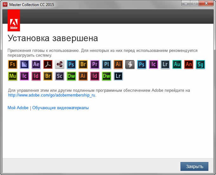Select the Media Encoder icon beside Fs

pyautogui.click(x=24, y=64)
